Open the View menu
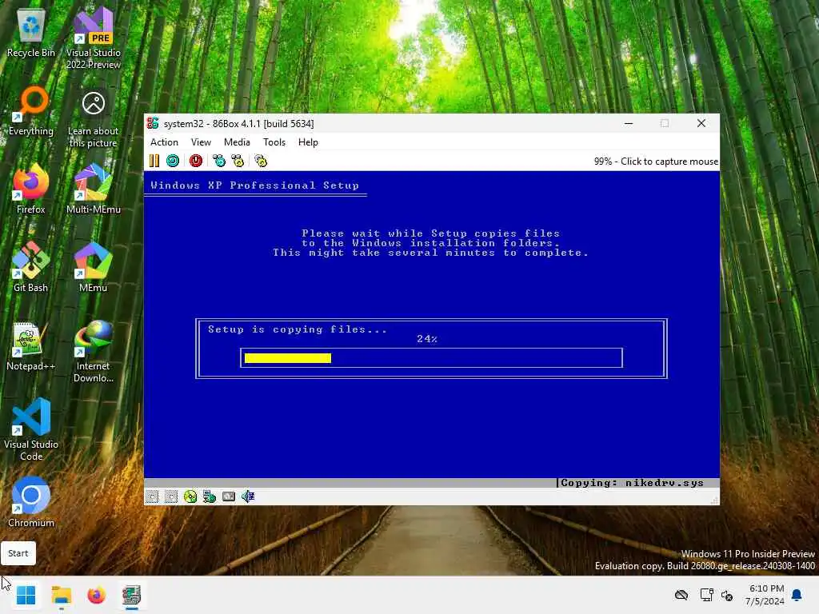Screen dimensions: 819x614 (x=201, y=142)
